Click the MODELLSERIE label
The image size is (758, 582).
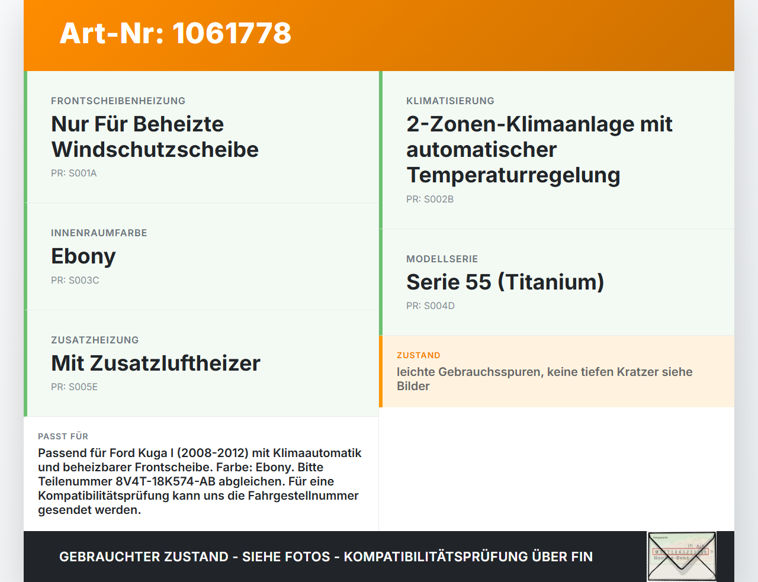[442, 259]
